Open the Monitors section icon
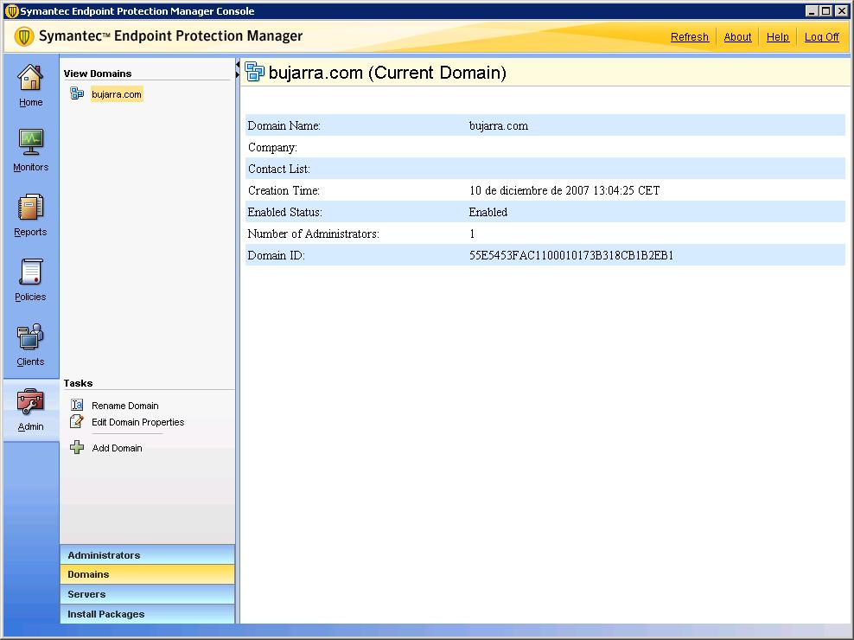Image resolution: width=854 pixels, height=640 pixels. pos(30,143)
